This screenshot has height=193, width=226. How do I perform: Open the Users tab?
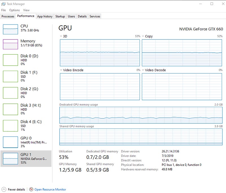click(x=71, y=16)
